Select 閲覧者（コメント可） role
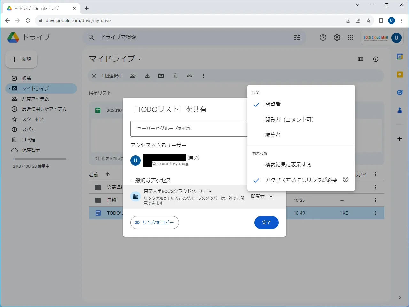The height and width of the screenshot is (307, 409). coord(289,120)
